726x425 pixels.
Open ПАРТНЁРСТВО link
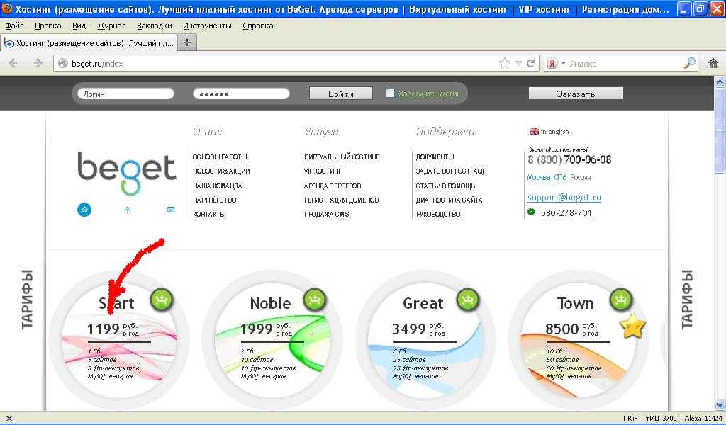click(214, 200)
